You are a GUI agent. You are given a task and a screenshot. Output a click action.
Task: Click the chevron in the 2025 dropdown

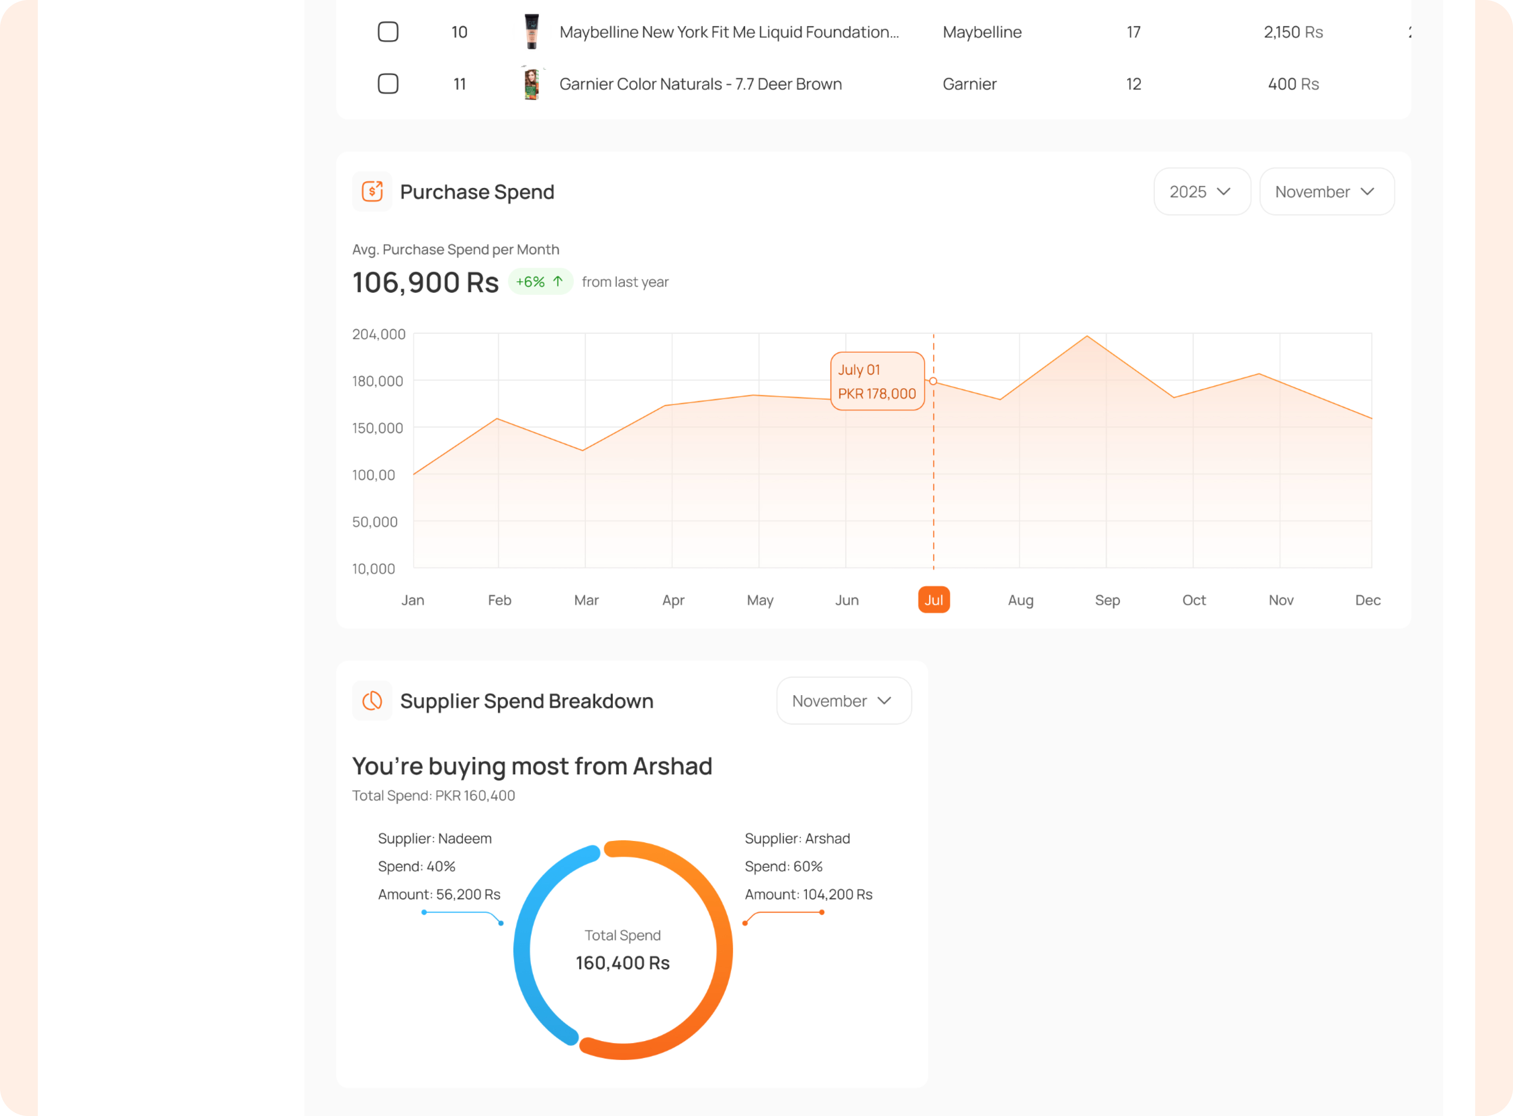tap(1223, 192)
